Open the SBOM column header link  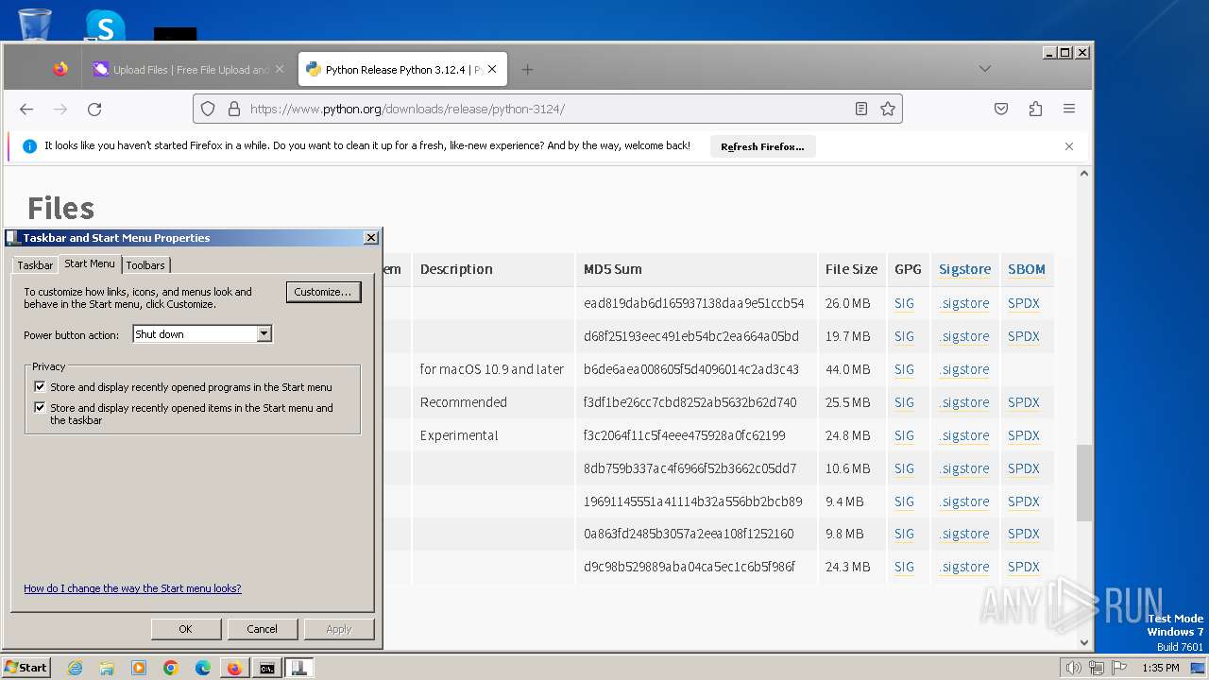[x=1027, y=269]
